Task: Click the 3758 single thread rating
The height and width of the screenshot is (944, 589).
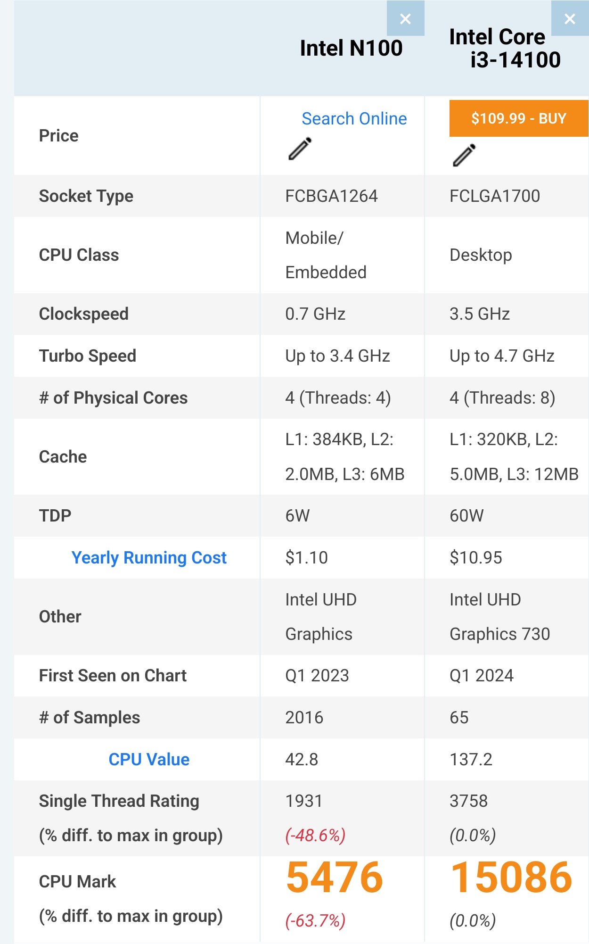Action: 468,801
